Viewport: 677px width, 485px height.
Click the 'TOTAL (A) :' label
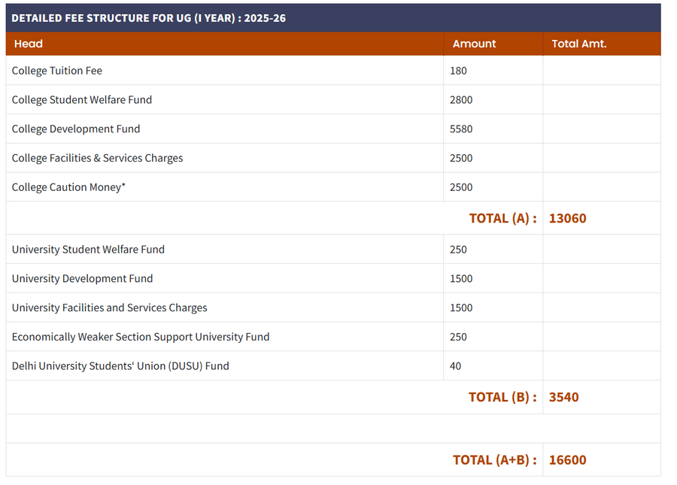click(x=502, y=218)
